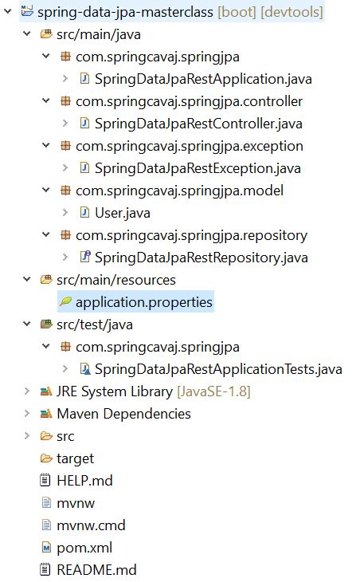Select the 'mvnw.cmd' file name
Viewport: 360px width, 582px height.
coord(91,525)
